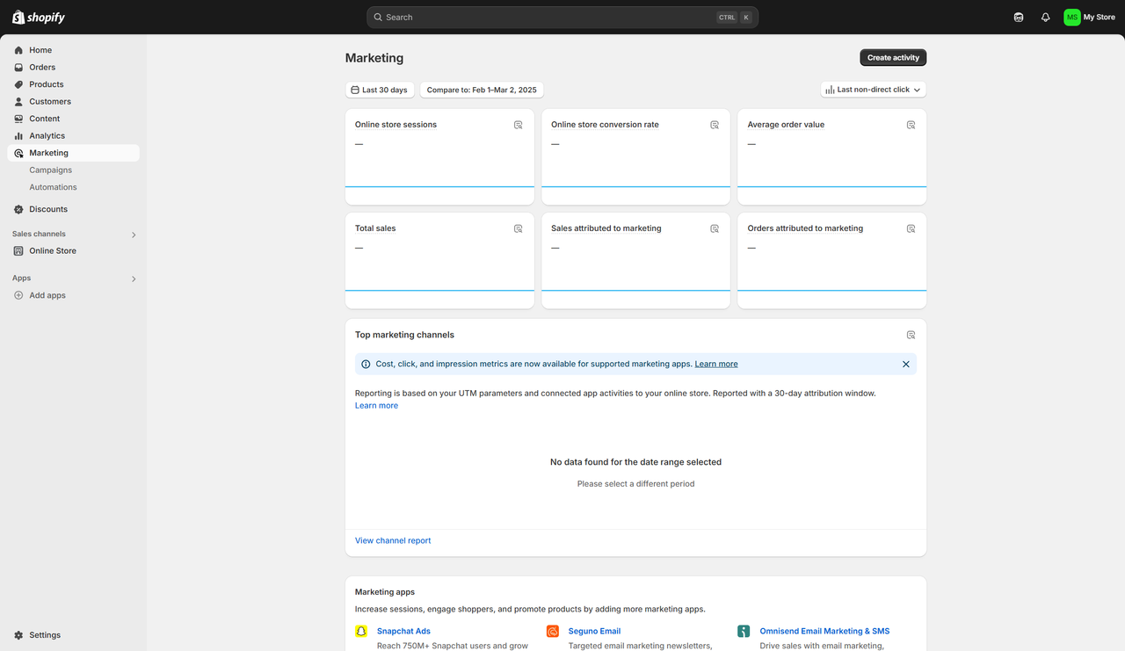Screen dimensions: 1125x651
Task: Click the Snapchat Ads app icon
Action: [361, 631]
